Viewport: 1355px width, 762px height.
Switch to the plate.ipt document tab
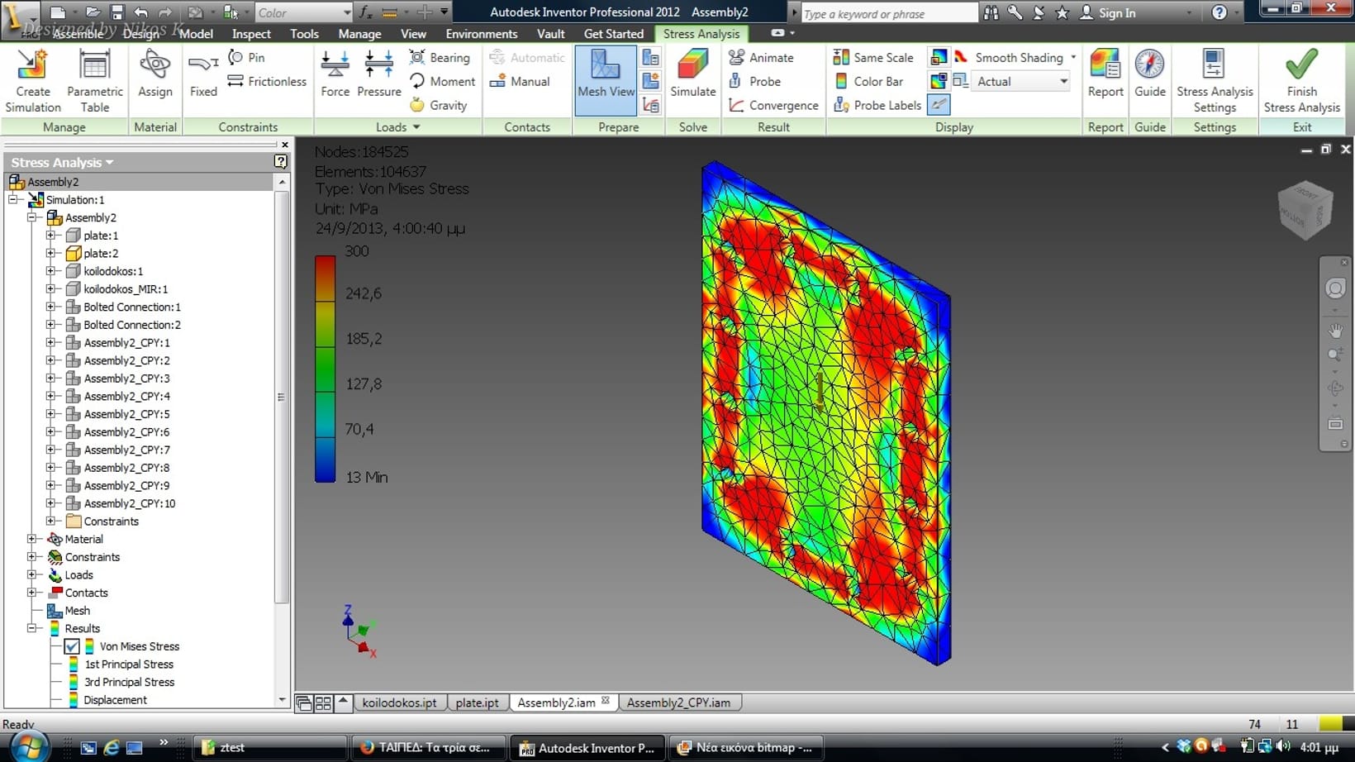(477, 702)
